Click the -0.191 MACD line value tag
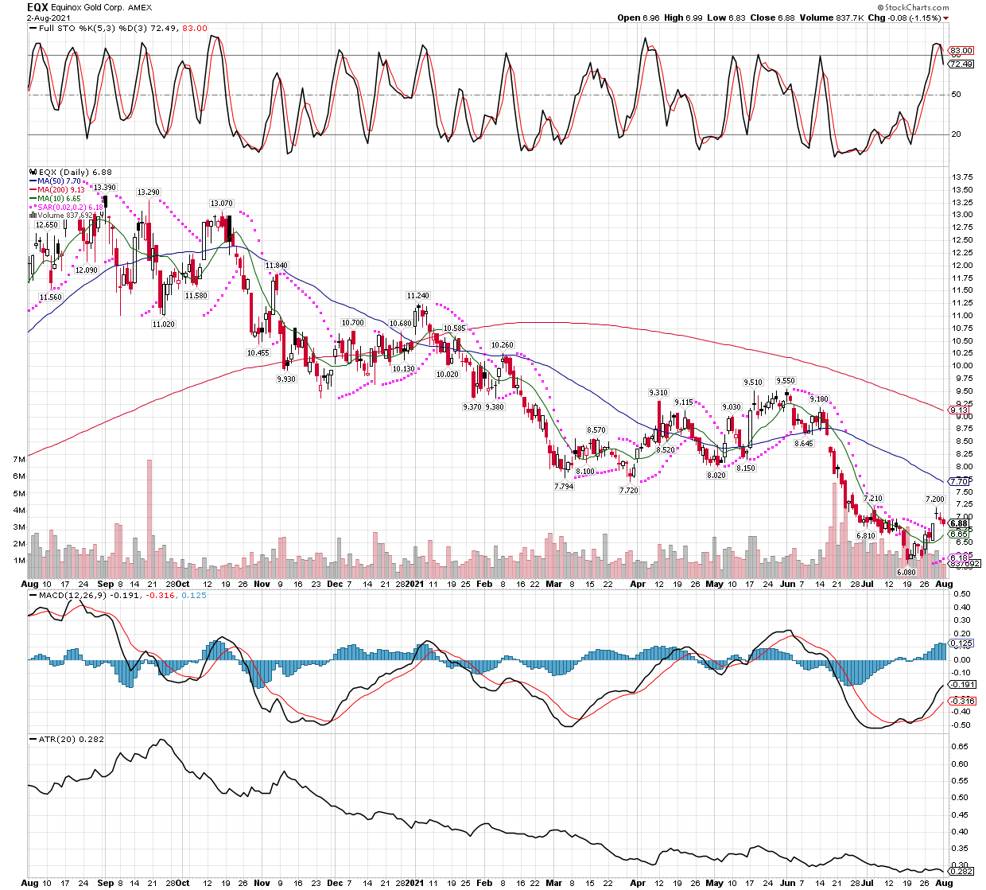The image size is (986, 890). coord(963,684)
